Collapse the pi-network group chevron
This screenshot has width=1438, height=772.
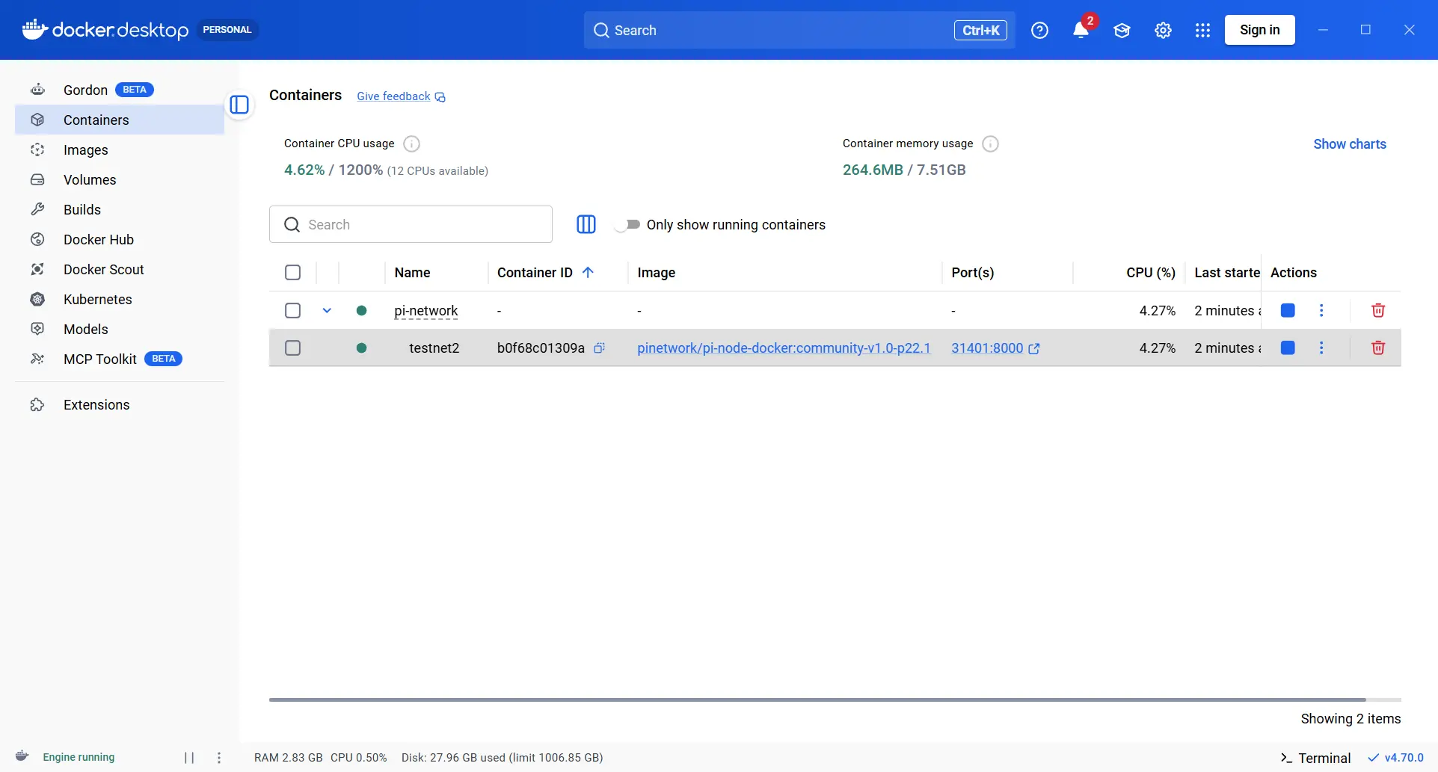[x=327, y=311]
